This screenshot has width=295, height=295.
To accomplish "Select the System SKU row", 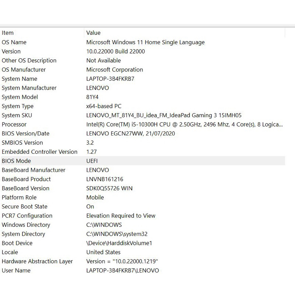I will pos(17,115).
